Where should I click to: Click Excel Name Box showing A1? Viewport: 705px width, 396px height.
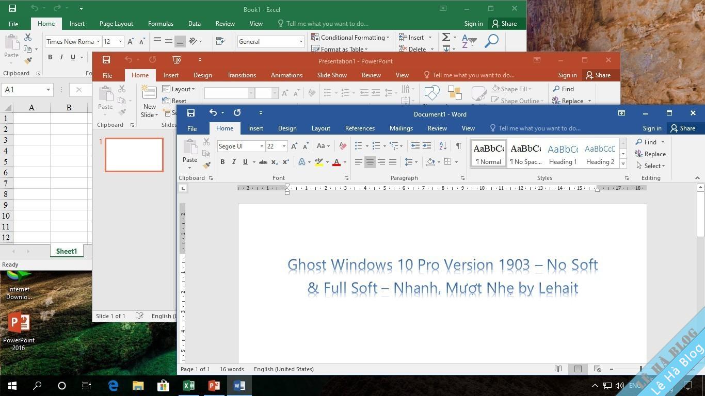pyautogui.click(x=27, y=90)
